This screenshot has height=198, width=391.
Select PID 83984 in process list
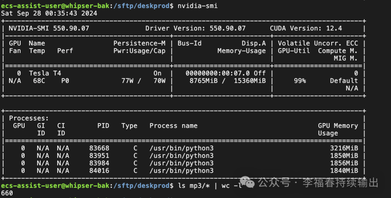point(99,163)
